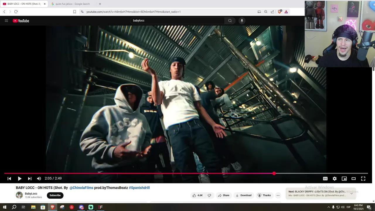Screen dimensions: 375x211
Task: Reload the current page
Action: coord(16,12)
